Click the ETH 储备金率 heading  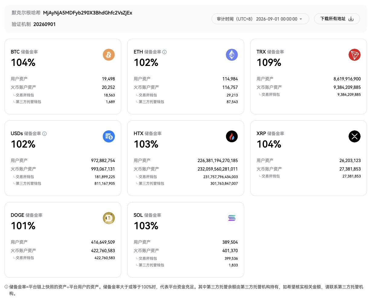(x=147, y=52)
